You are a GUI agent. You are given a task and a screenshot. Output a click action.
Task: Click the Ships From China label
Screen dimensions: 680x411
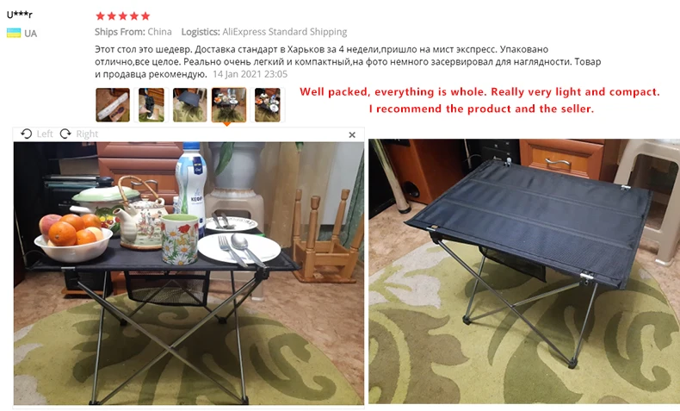pyautogui.click(x=133, y=32)
